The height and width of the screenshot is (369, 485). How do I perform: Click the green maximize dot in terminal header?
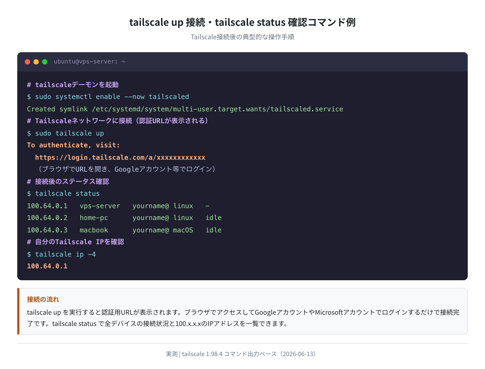pyautogui.click(x=45, y=62)
